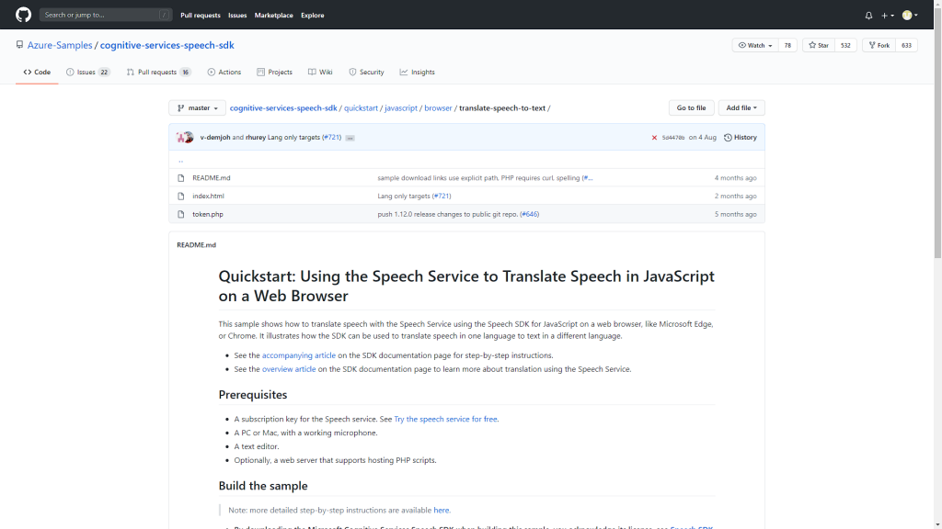Click the stargazers count 532
This screenshot has height=529, width=942.
point(845,45)
